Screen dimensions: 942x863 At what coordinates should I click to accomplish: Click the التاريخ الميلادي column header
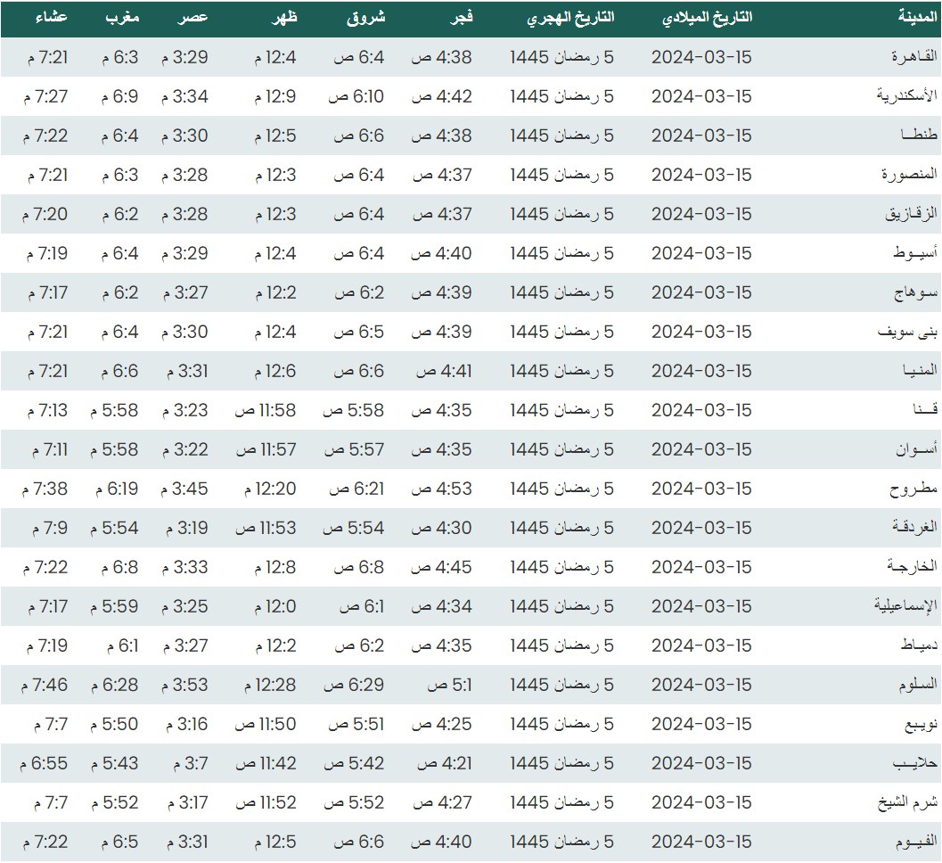[x=709, y=18]
